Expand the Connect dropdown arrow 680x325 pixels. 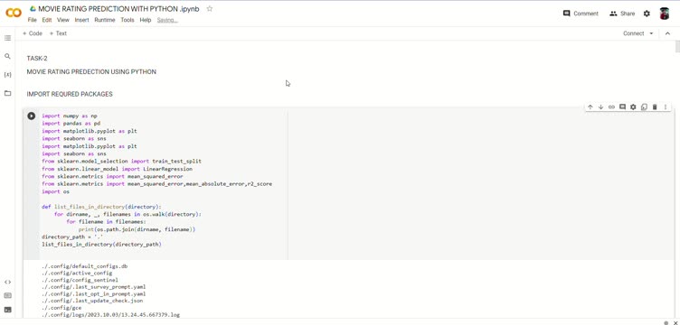point(651,33)
